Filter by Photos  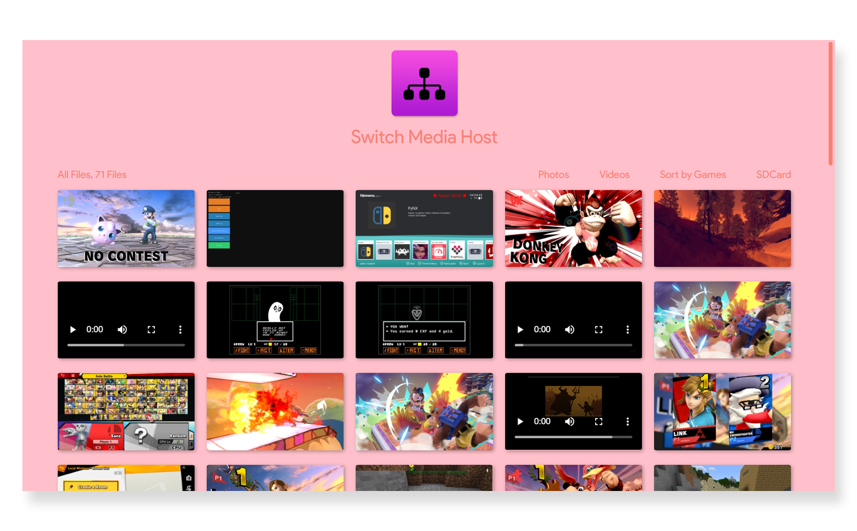click(x=553, y=174)
